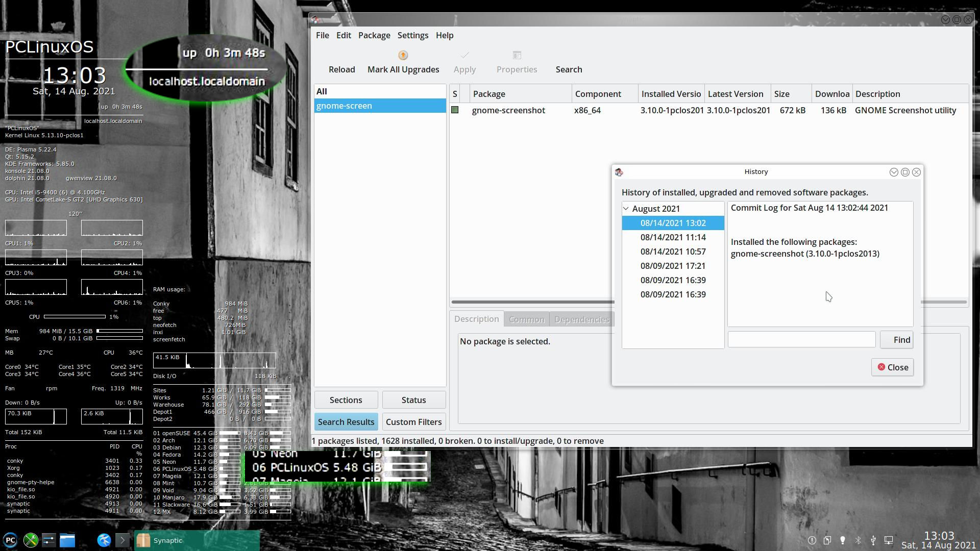Switch to the Description tab
Image resolution: width=980 pixels, height=551 pixels.
[x=477, y=319]
